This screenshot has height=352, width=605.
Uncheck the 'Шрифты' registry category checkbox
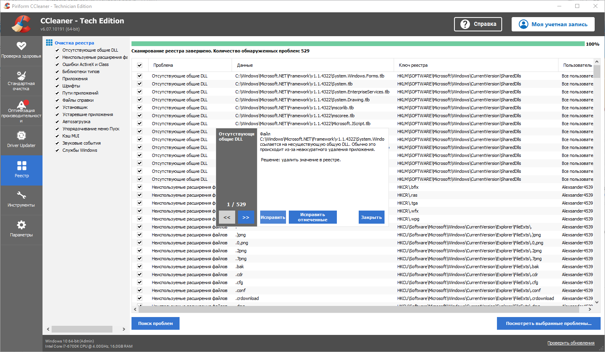coord(57,86)
